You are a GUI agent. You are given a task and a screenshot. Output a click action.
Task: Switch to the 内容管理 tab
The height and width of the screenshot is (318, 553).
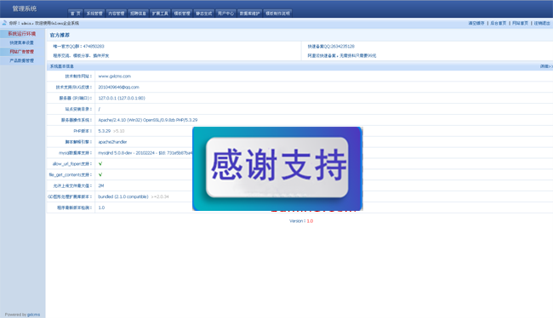tap(117, 14)
